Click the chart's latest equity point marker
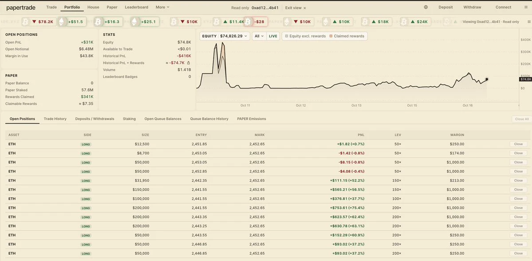 [x=487, y=79]
